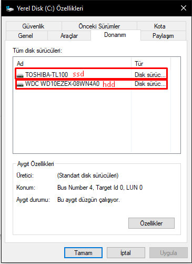Screen dimensions: 192x264
Task: Click the Disk sürücü type of TOSHIBA
Action: pos(150,75)
